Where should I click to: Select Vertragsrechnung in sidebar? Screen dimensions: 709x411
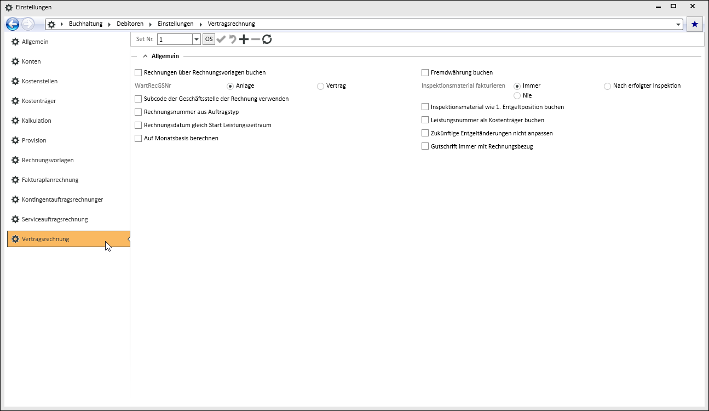pos(68,239)
